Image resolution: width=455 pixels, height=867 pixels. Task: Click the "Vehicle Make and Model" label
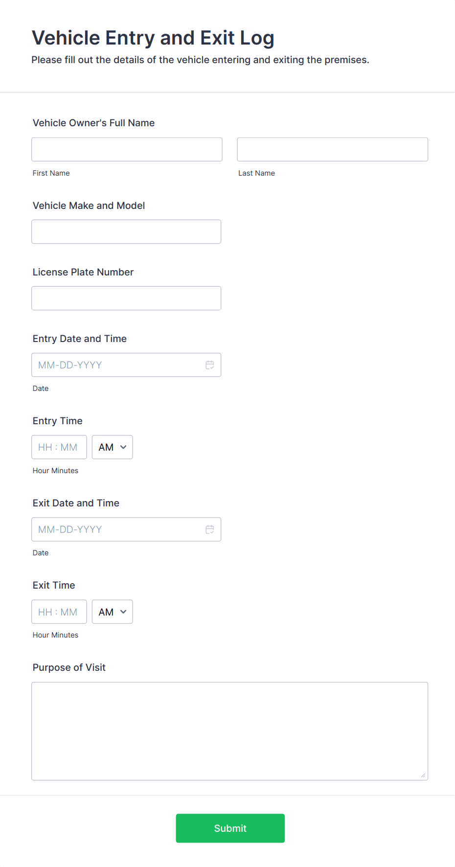point(89,205)
